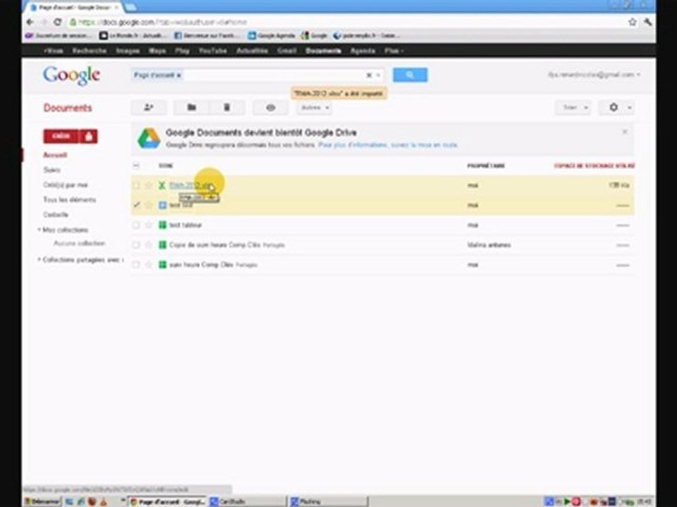Click the document icon of 'test text'
The height and width of the screenshot is (507, 677).
point(162,205)
